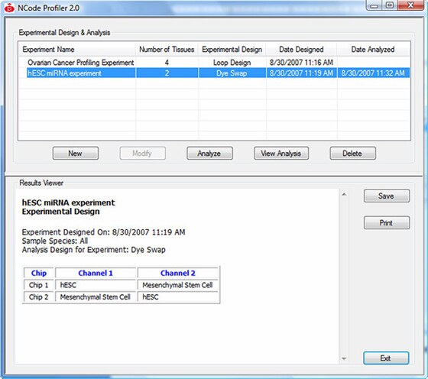Sort by Date Designed column header
The height and width of the screenshot is (379, 428).
coord(301,50)
